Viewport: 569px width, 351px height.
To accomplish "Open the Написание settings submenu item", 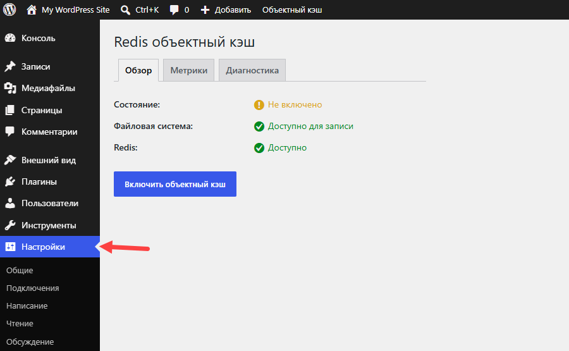I will pos(27,306).
